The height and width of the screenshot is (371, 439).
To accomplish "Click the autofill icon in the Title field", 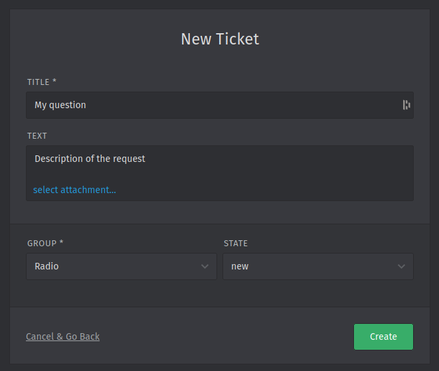I will tap(406, 105).
